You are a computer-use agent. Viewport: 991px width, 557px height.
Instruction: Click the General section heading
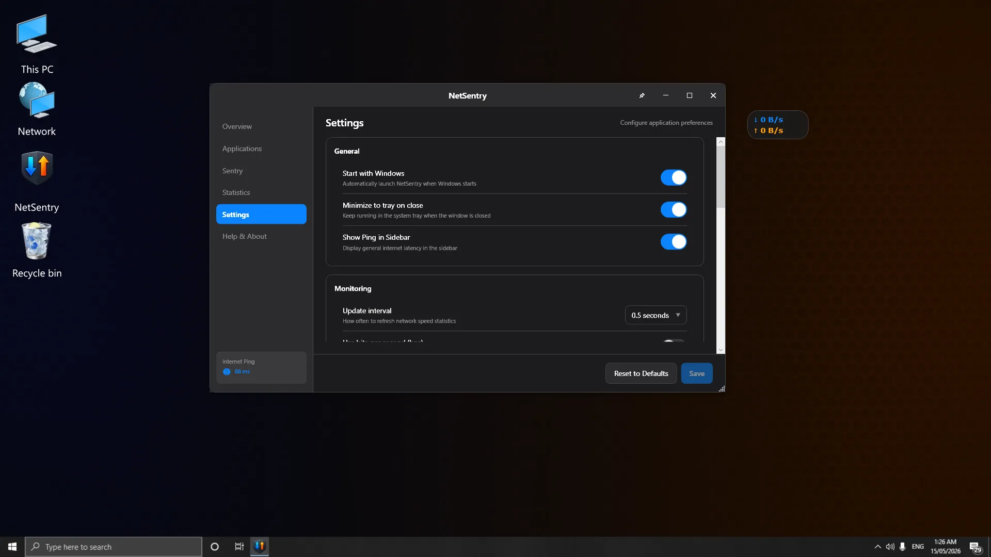(347, 151)
